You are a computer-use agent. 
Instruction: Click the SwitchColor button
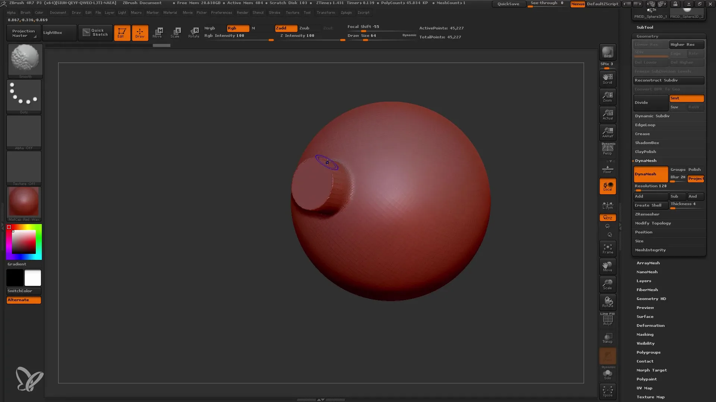24,291
